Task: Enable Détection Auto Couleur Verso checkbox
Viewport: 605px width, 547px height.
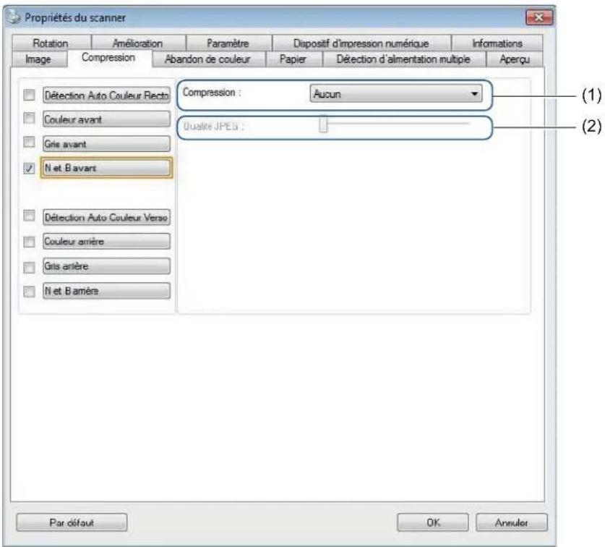Action: (x=30, y=215)
